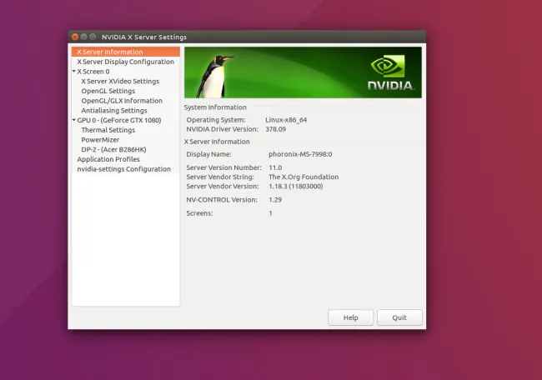Select DP-2 - (Acer B286HK) display
The height and width of the screenshot is (380, 542).
pos(113,149)
